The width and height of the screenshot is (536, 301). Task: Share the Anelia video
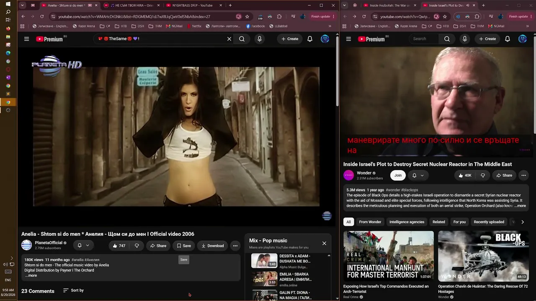(x=158, y=246)
